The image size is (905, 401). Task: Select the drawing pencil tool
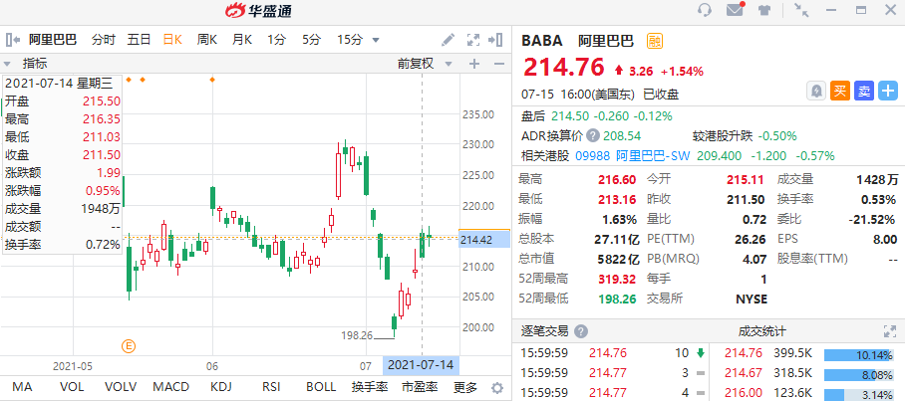point(448,40)
